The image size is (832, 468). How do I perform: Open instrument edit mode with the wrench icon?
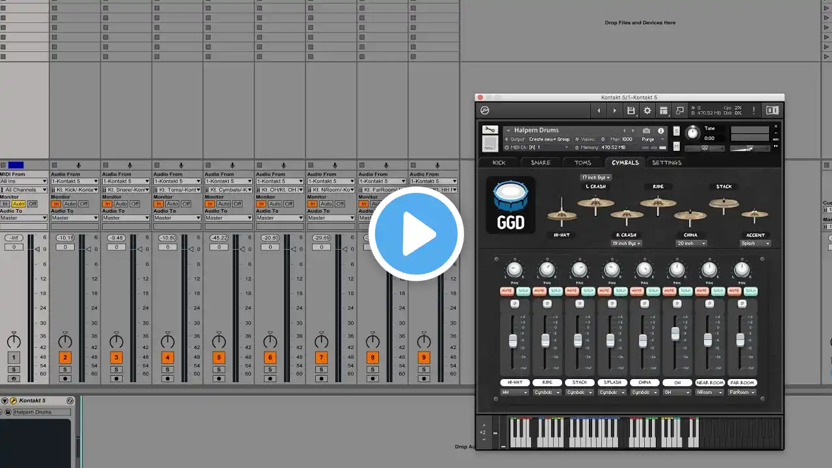pyautogui.click(x=490, y=130)
